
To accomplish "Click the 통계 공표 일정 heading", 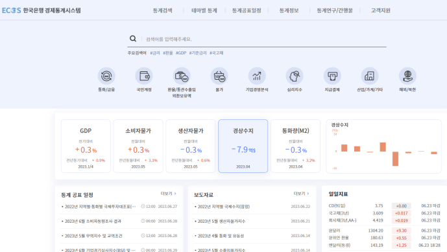I will (77, 195).
